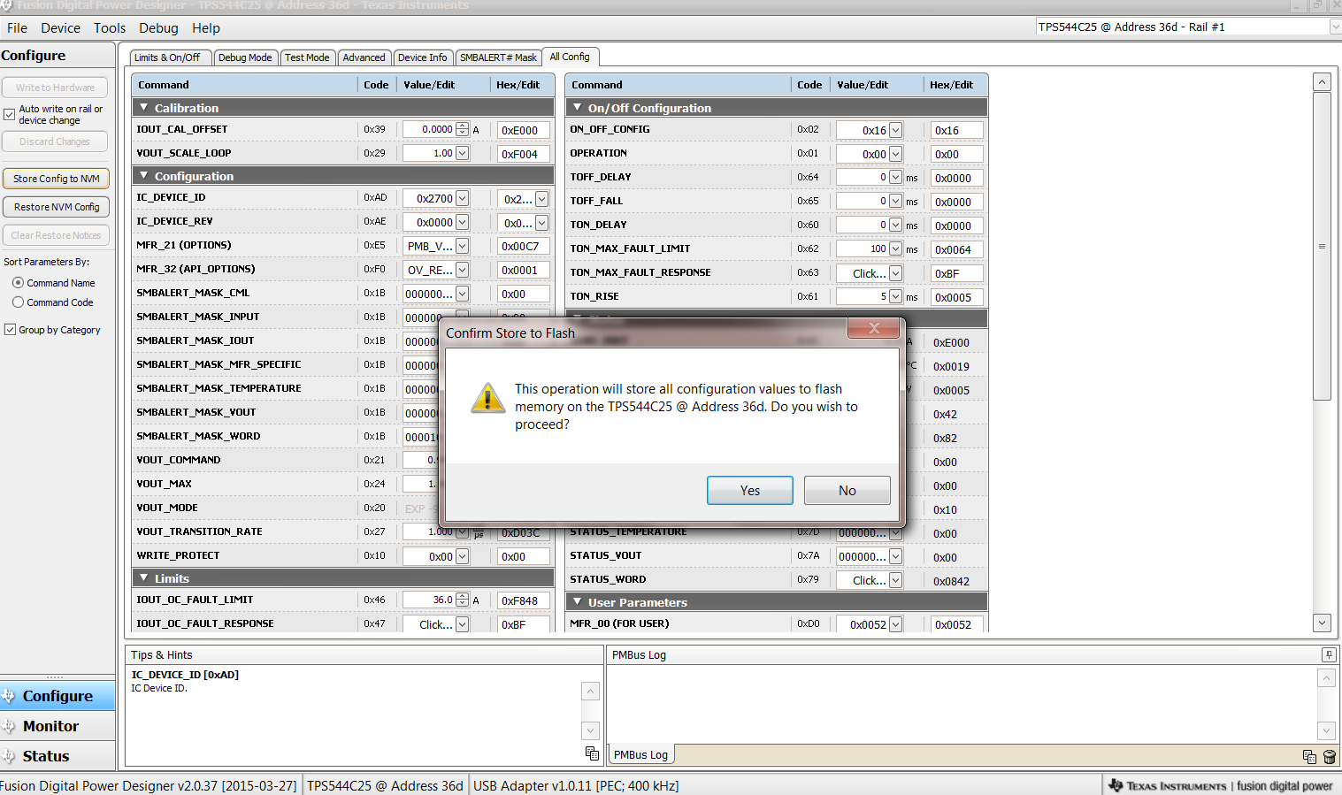
Task: Open the Tools menu
Action: [110, 28]
